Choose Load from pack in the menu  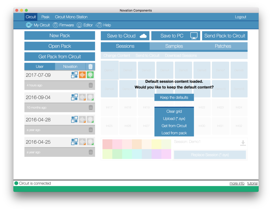point(174,133)
